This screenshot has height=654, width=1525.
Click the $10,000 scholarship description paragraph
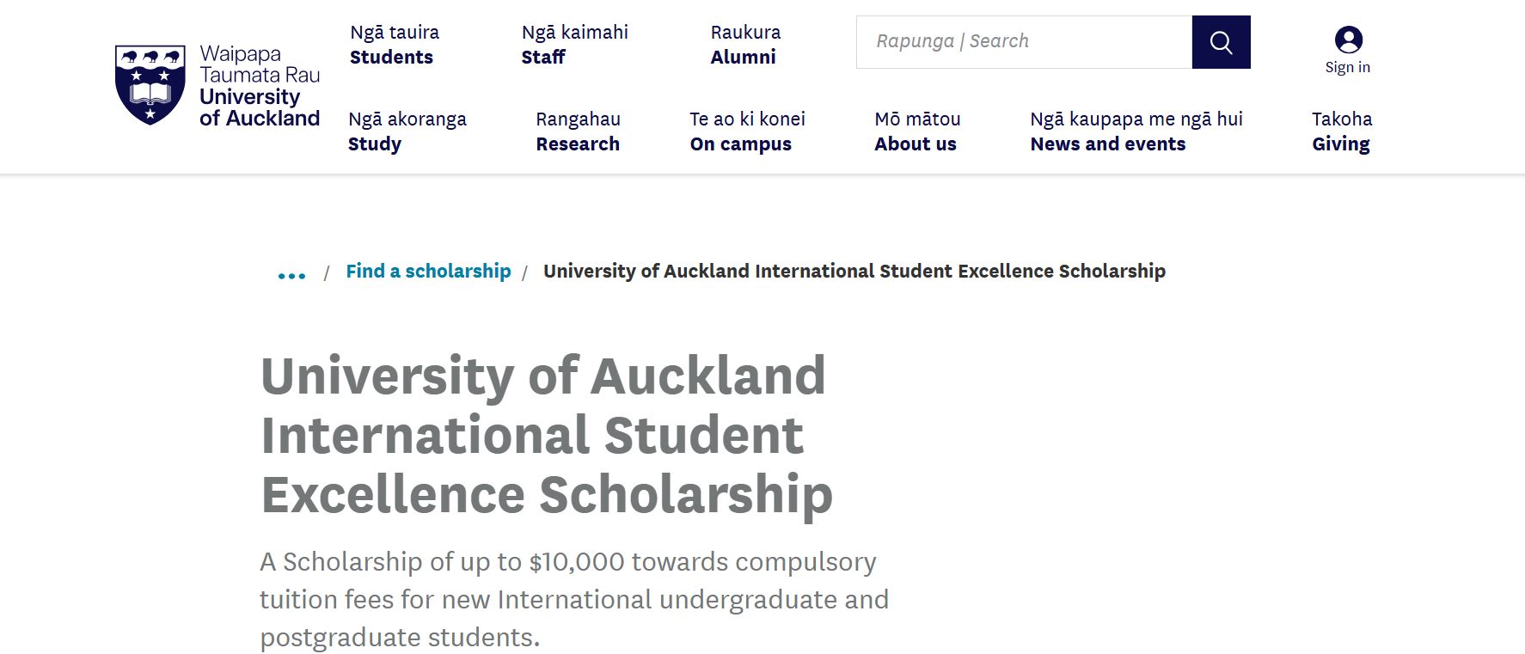click(x=574, y=600)
